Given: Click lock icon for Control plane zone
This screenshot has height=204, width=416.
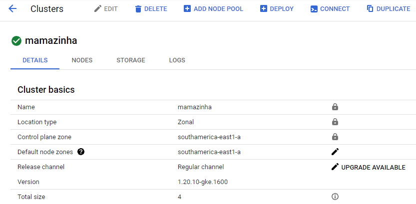Looking at the screenshot, I should click(335, 137).
